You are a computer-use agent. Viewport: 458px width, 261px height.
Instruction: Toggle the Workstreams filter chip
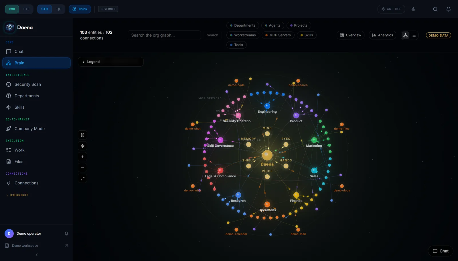243,35
